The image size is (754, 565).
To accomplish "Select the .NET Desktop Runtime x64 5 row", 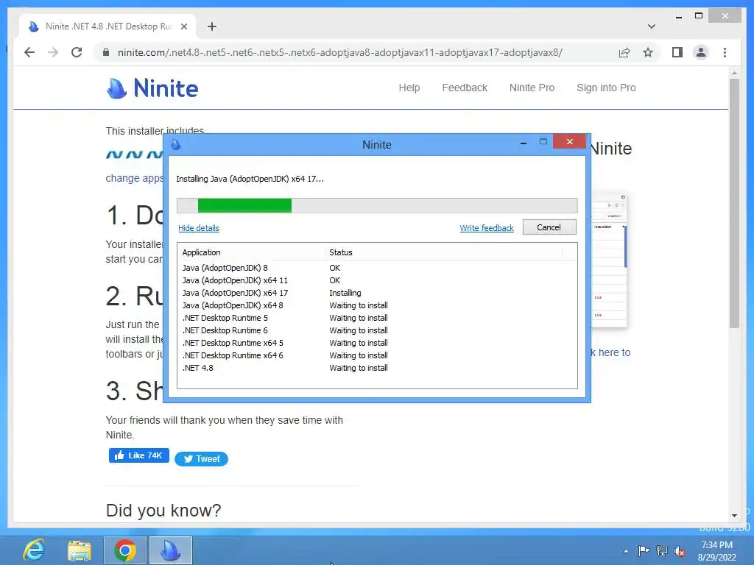I will point(377,343).
